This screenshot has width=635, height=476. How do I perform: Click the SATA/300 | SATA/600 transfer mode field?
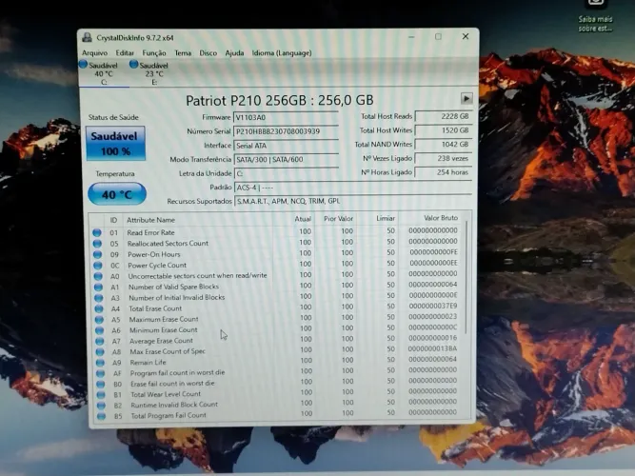click(286, 159)
